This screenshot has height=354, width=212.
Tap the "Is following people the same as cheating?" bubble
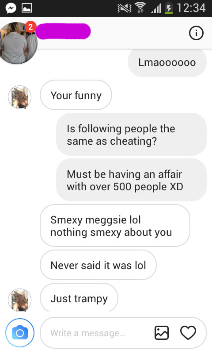point(131,135)
